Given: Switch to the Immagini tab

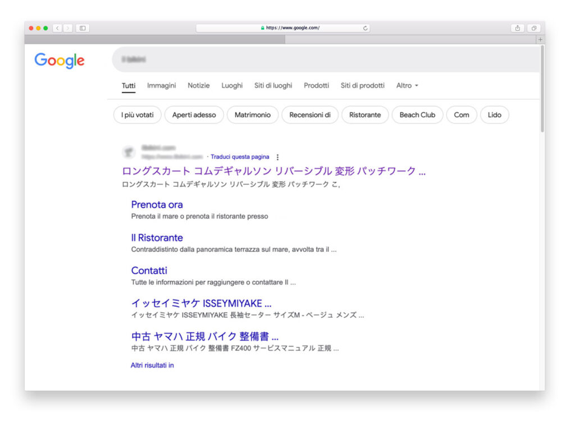Looking at the screenshot, I should (161, 86).
